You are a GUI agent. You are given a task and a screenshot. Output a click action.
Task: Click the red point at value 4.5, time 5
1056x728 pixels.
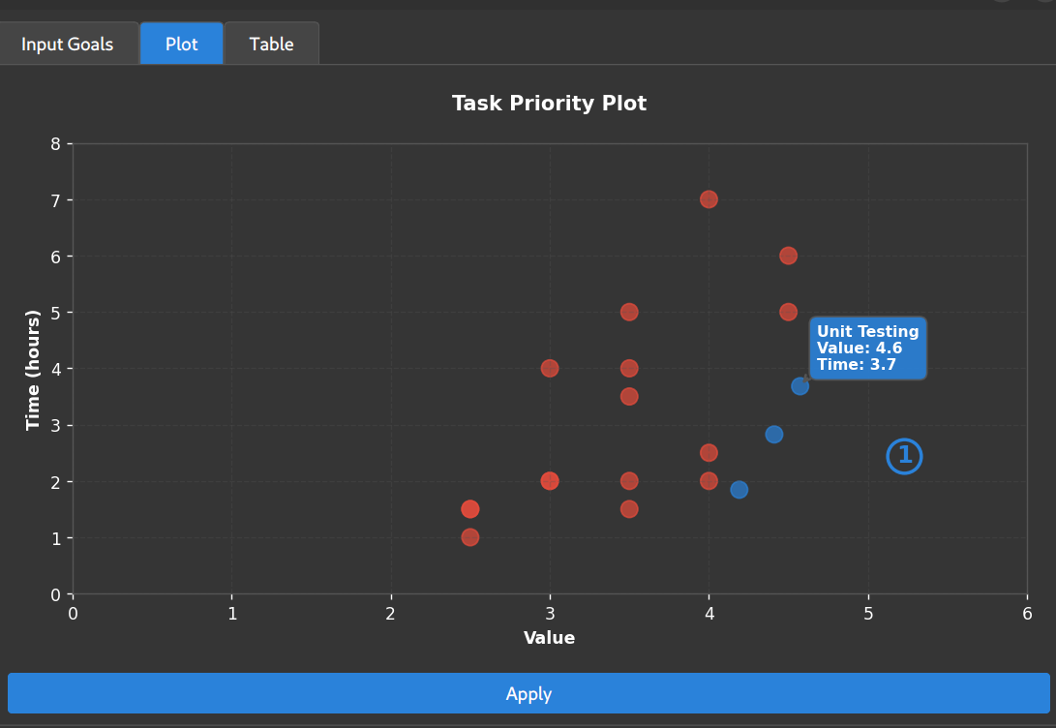tap(788, 312)
